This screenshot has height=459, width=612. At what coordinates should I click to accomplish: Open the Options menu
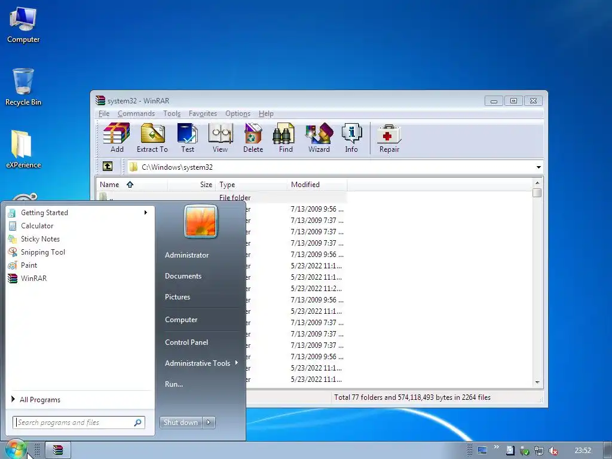point(238,114)
